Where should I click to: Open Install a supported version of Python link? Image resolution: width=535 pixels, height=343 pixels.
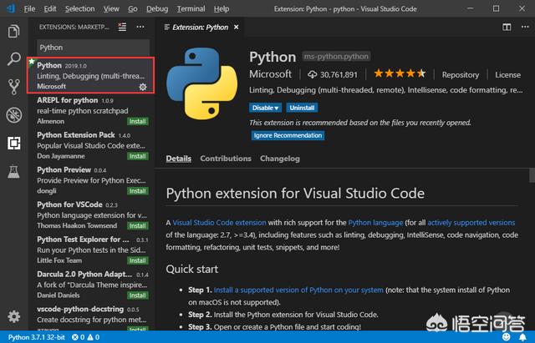coord(298,290)
